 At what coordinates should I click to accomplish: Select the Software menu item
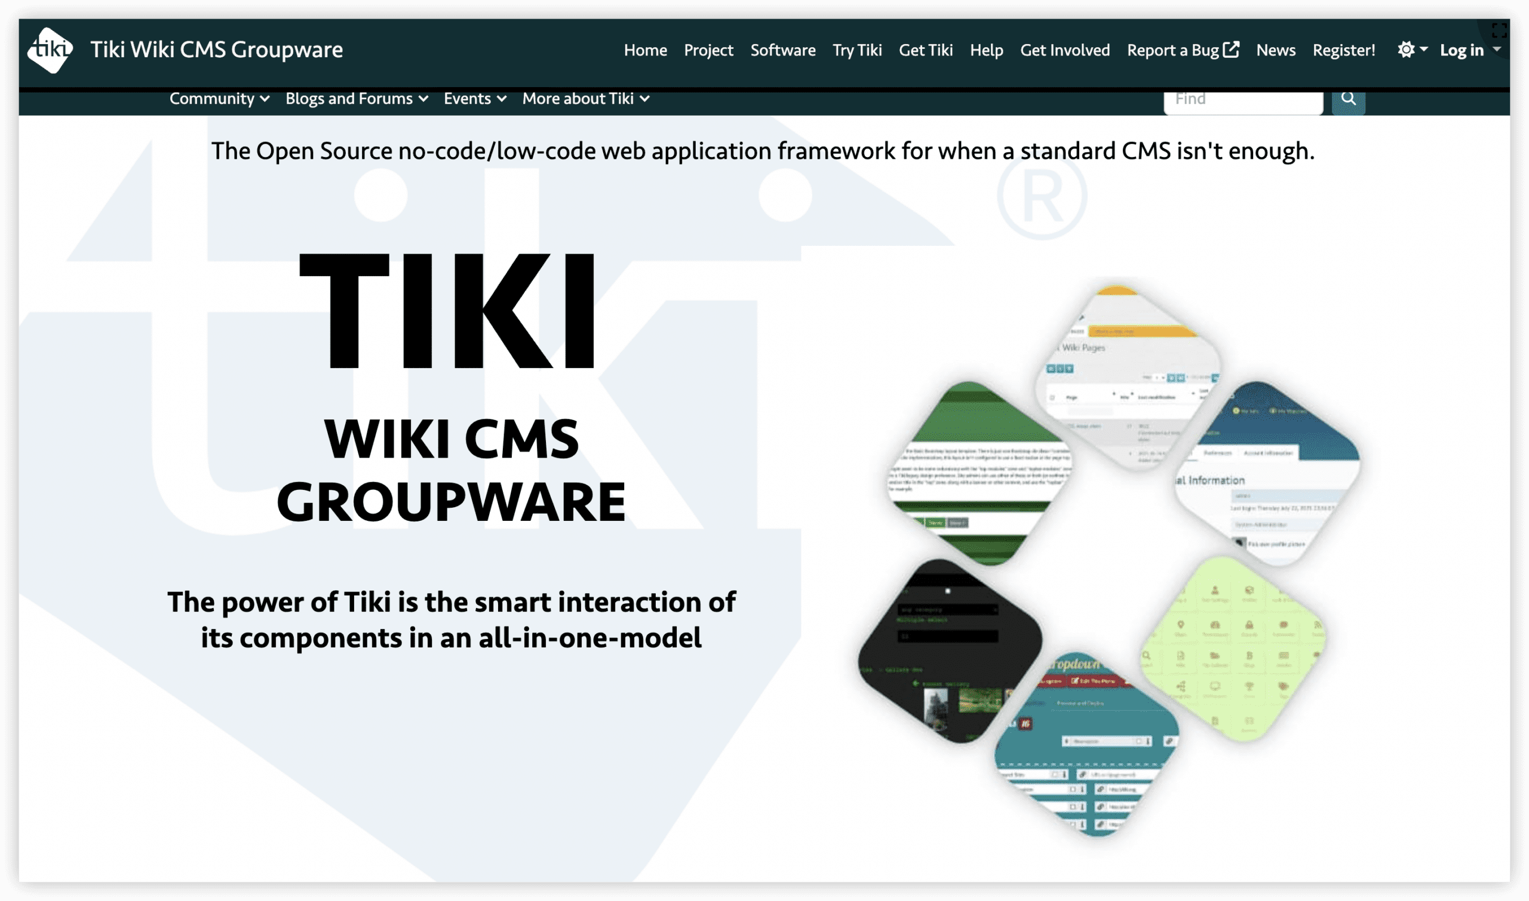pos(783,50)
